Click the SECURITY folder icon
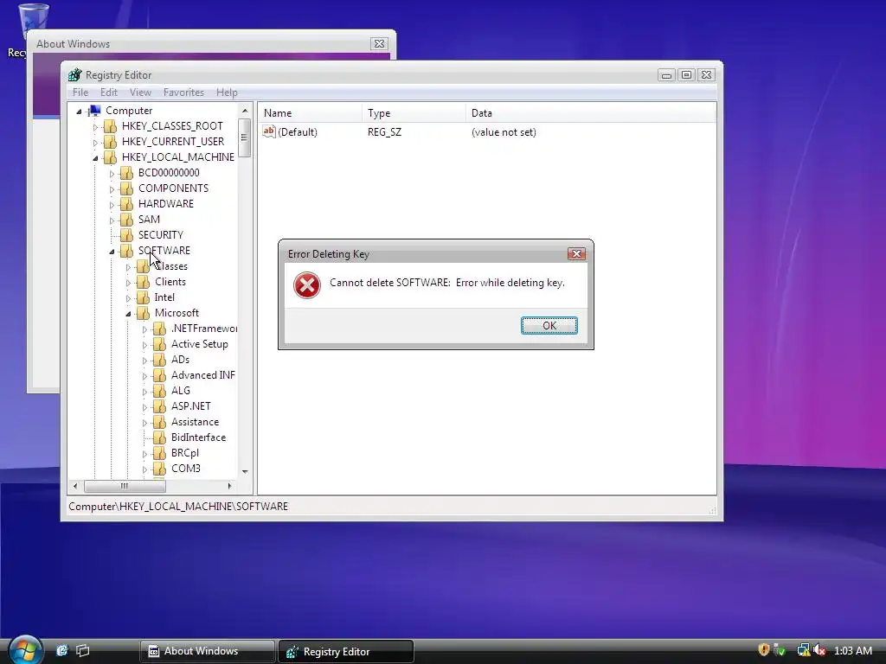 pyautogui.click(x=126, y=235)
